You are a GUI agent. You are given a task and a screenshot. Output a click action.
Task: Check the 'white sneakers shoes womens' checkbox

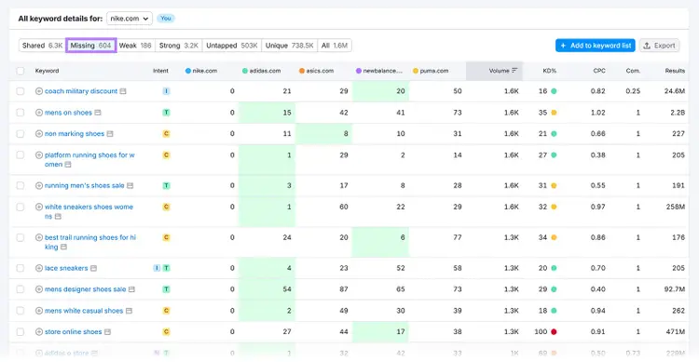click(21, 207)
